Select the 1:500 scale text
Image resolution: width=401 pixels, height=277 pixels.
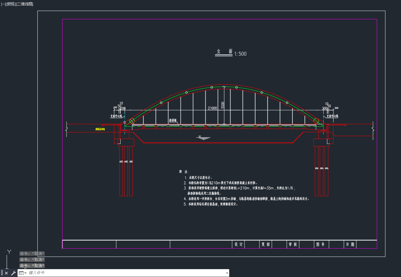240,54
